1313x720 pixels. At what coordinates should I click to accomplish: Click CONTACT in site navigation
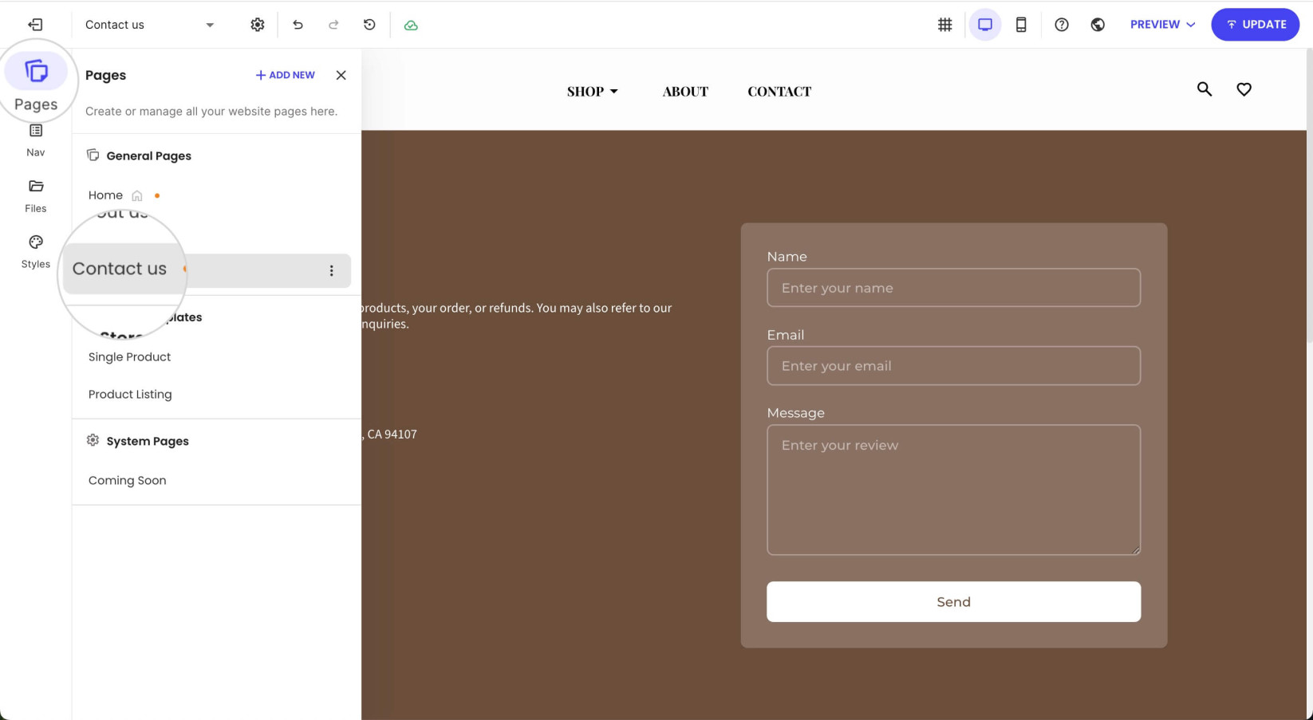click(x=779, y=92)
